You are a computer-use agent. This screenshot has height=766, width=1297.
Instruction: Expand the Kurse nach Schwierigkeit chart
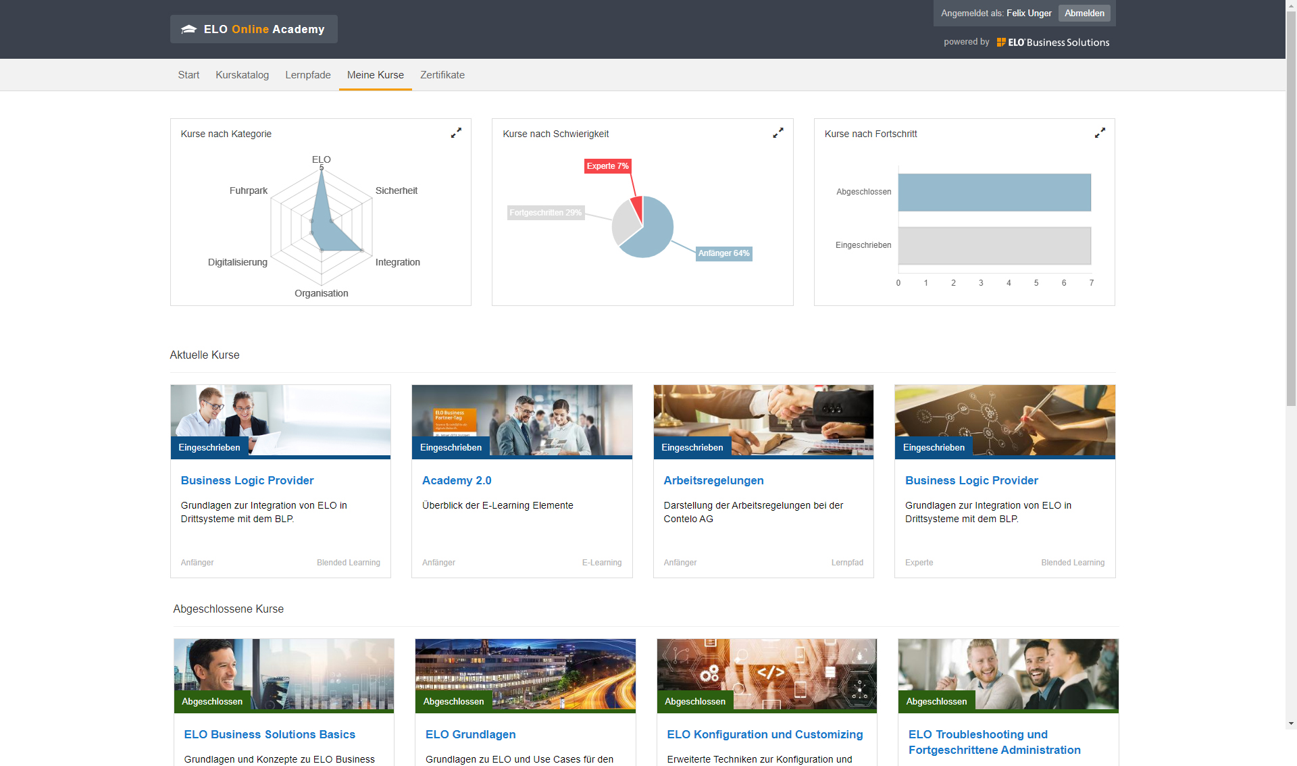tap(778, 133)
